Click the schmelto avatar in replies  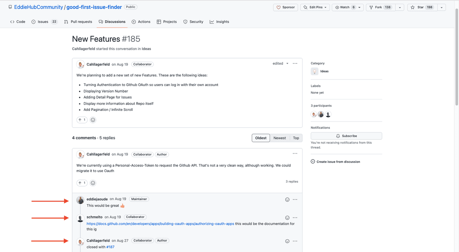80,218
